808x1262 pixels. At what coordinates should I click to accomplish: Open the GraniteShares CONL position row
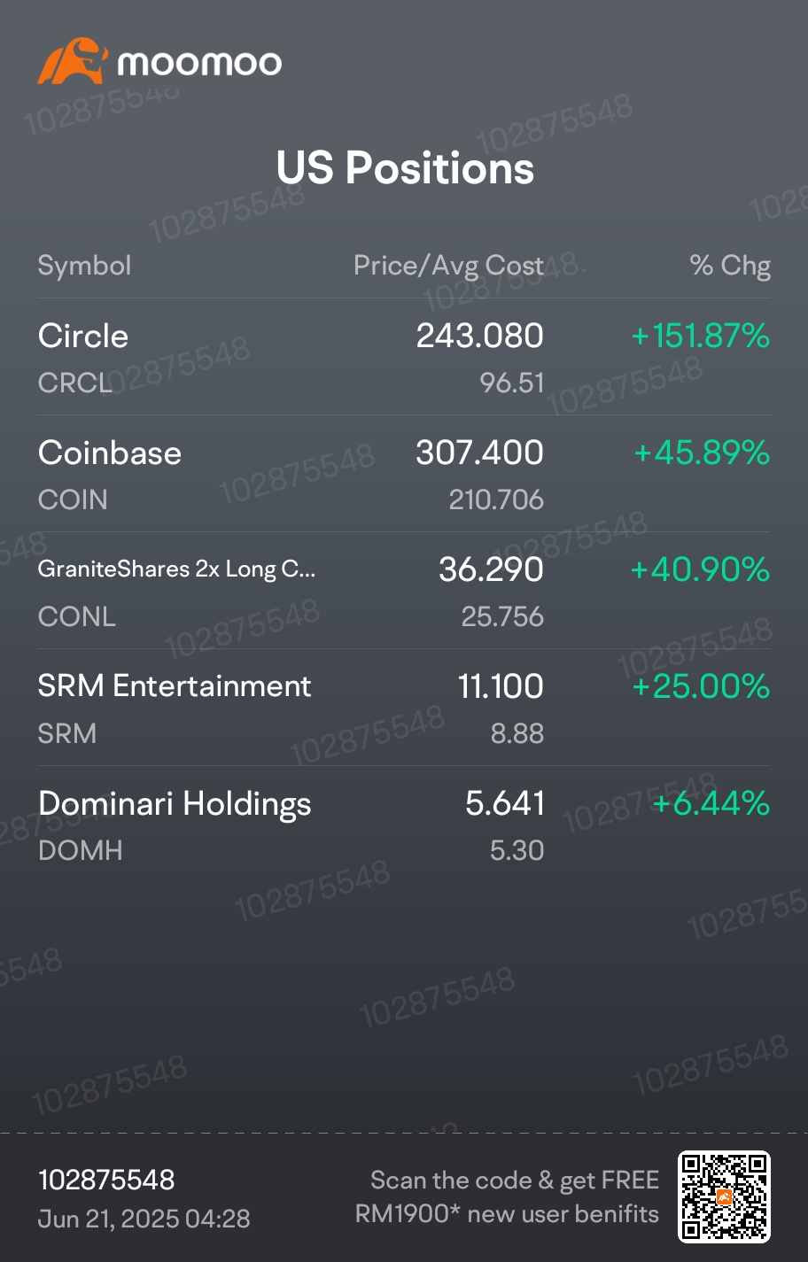tap(404, 591)
